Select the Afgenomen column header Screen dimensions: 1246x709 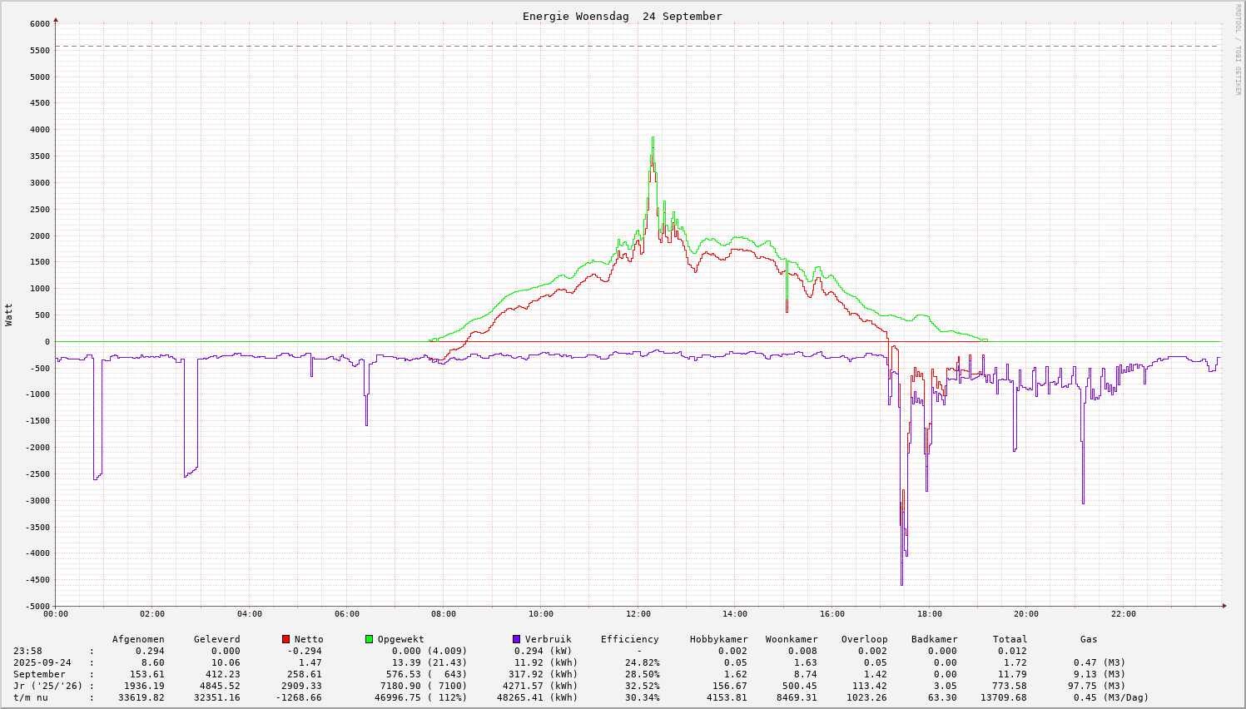[x=138, y=639]
